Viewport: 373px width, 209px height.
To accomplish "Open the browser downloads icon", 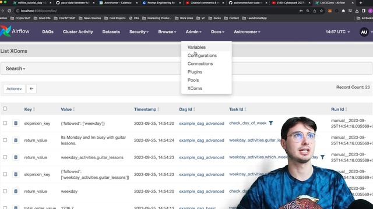I will [x=357, y=11].
